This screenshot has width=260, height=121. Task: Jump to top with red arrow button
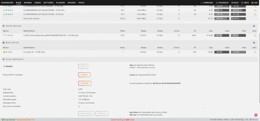(256, 115)
